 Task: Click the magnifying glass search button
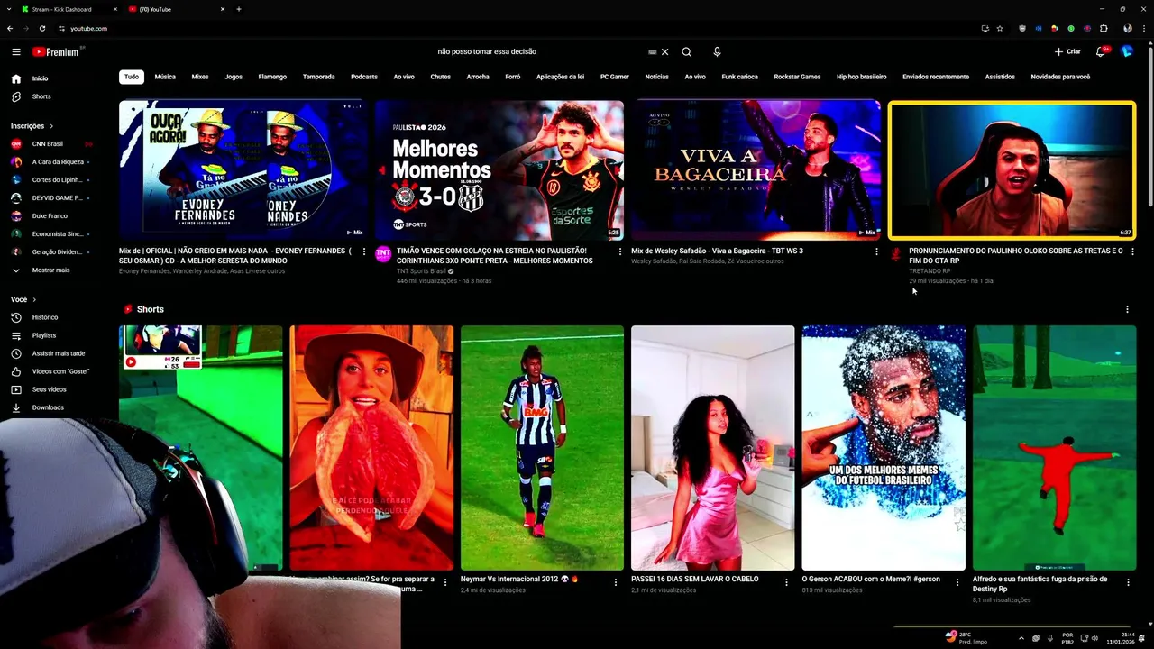click(x=686, y=52)
